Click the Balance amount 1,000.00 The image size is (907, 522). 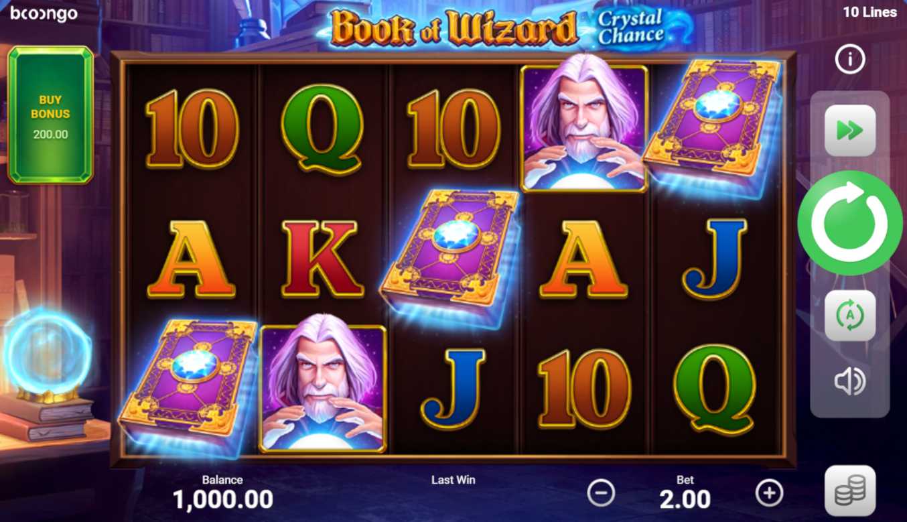coord(223,499)
